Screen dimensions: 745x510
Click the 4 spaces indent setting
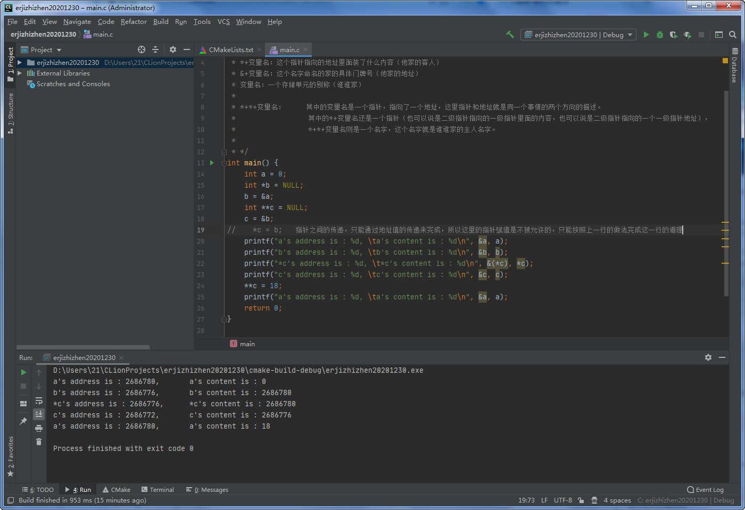[617, 500]
